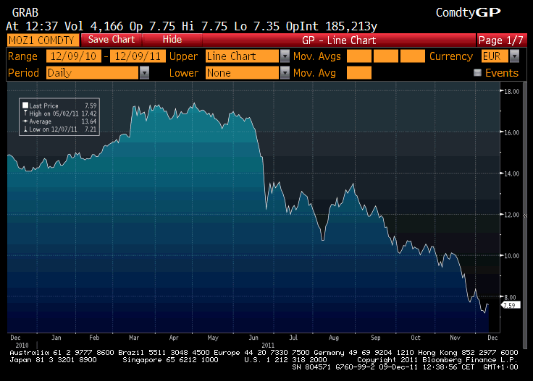The image size is (533, 381).
Task: Toggle the Events checkbox
Action: (477, 73)
